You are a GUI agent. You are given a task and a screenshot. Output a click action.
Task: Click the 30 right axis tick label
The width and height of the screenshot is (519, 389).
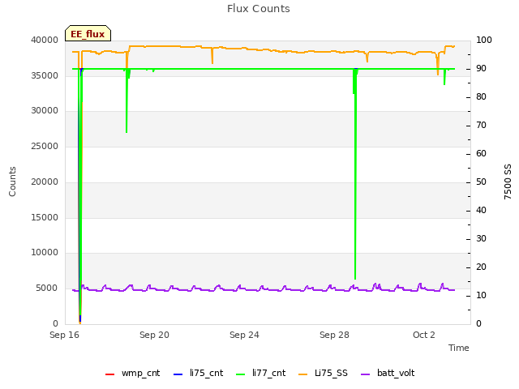(x=481, y=239)
